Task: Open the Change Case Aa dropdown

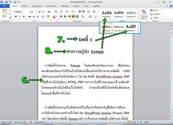Action: point(49,12)
